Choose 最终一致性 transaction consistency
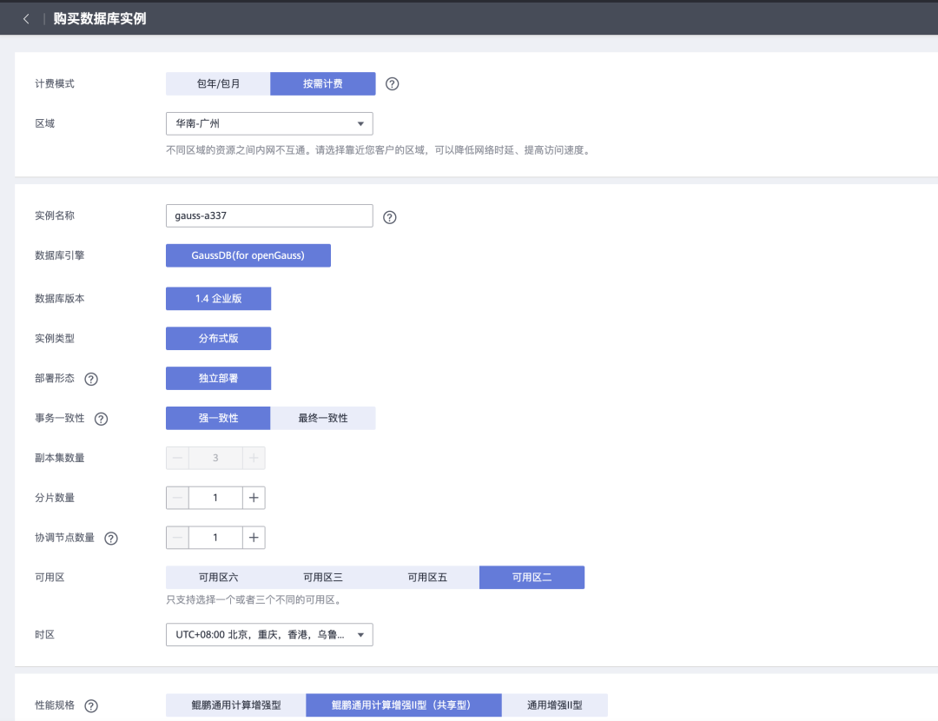The image size is (938, 721). pyautogui.click(x=323, y=418)
